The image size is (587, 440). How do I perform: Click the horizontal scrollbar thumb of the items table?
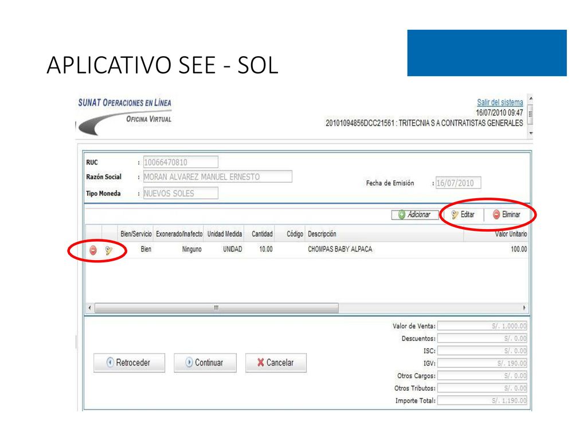click(216, 308)
